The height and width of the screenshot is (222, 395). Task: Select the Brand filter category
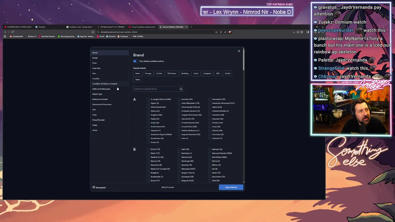[x=110, y=53]
